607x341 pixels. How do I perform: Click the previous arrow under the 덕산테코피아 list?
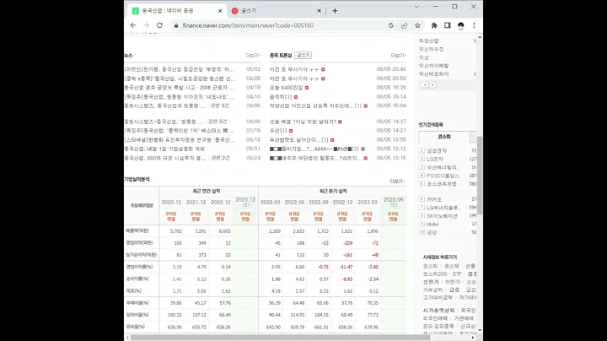pos(425,85)
